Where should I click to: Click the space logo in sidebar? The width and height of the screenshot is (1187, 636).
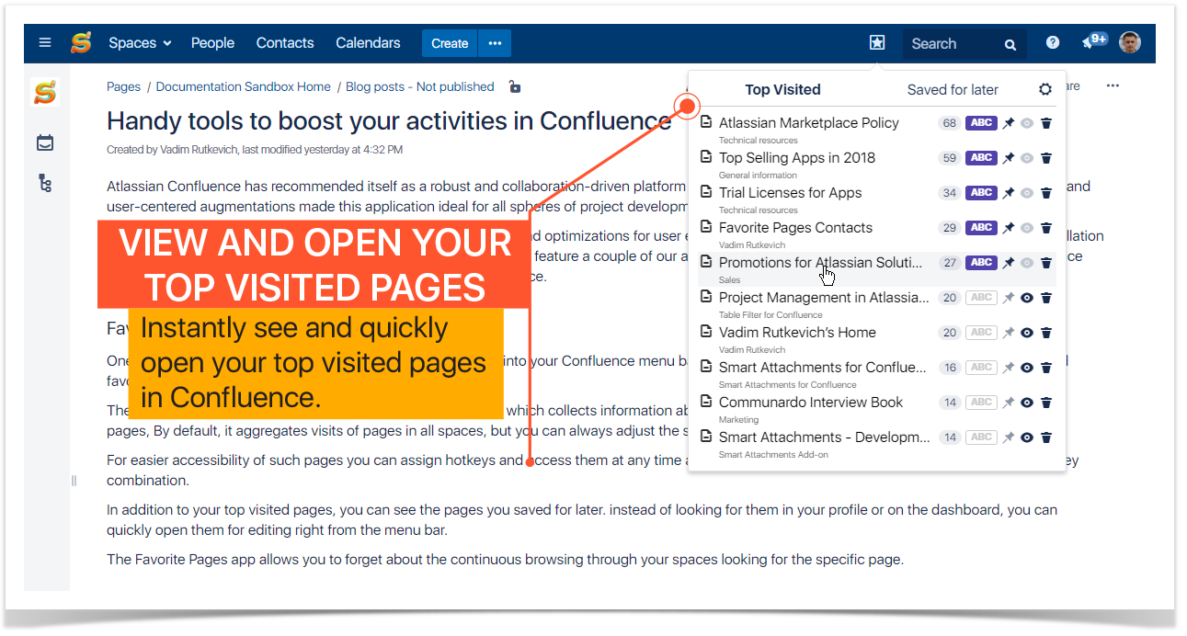46,92
